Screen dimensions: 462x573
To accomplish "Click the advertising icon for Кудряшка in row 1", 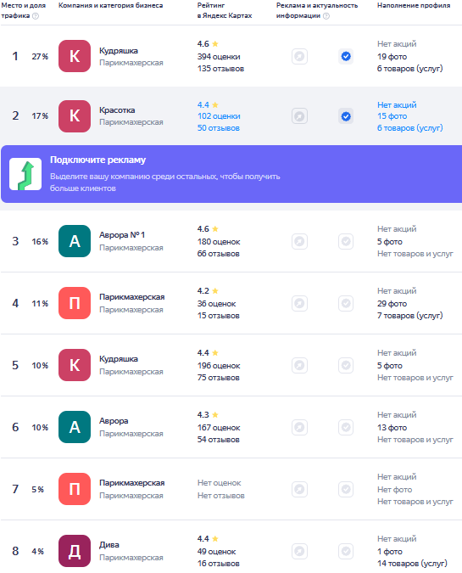I will pos(299,56).
